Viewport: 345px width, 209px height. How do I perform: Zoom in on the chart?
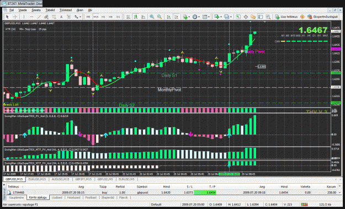click(x=152, y=17)
